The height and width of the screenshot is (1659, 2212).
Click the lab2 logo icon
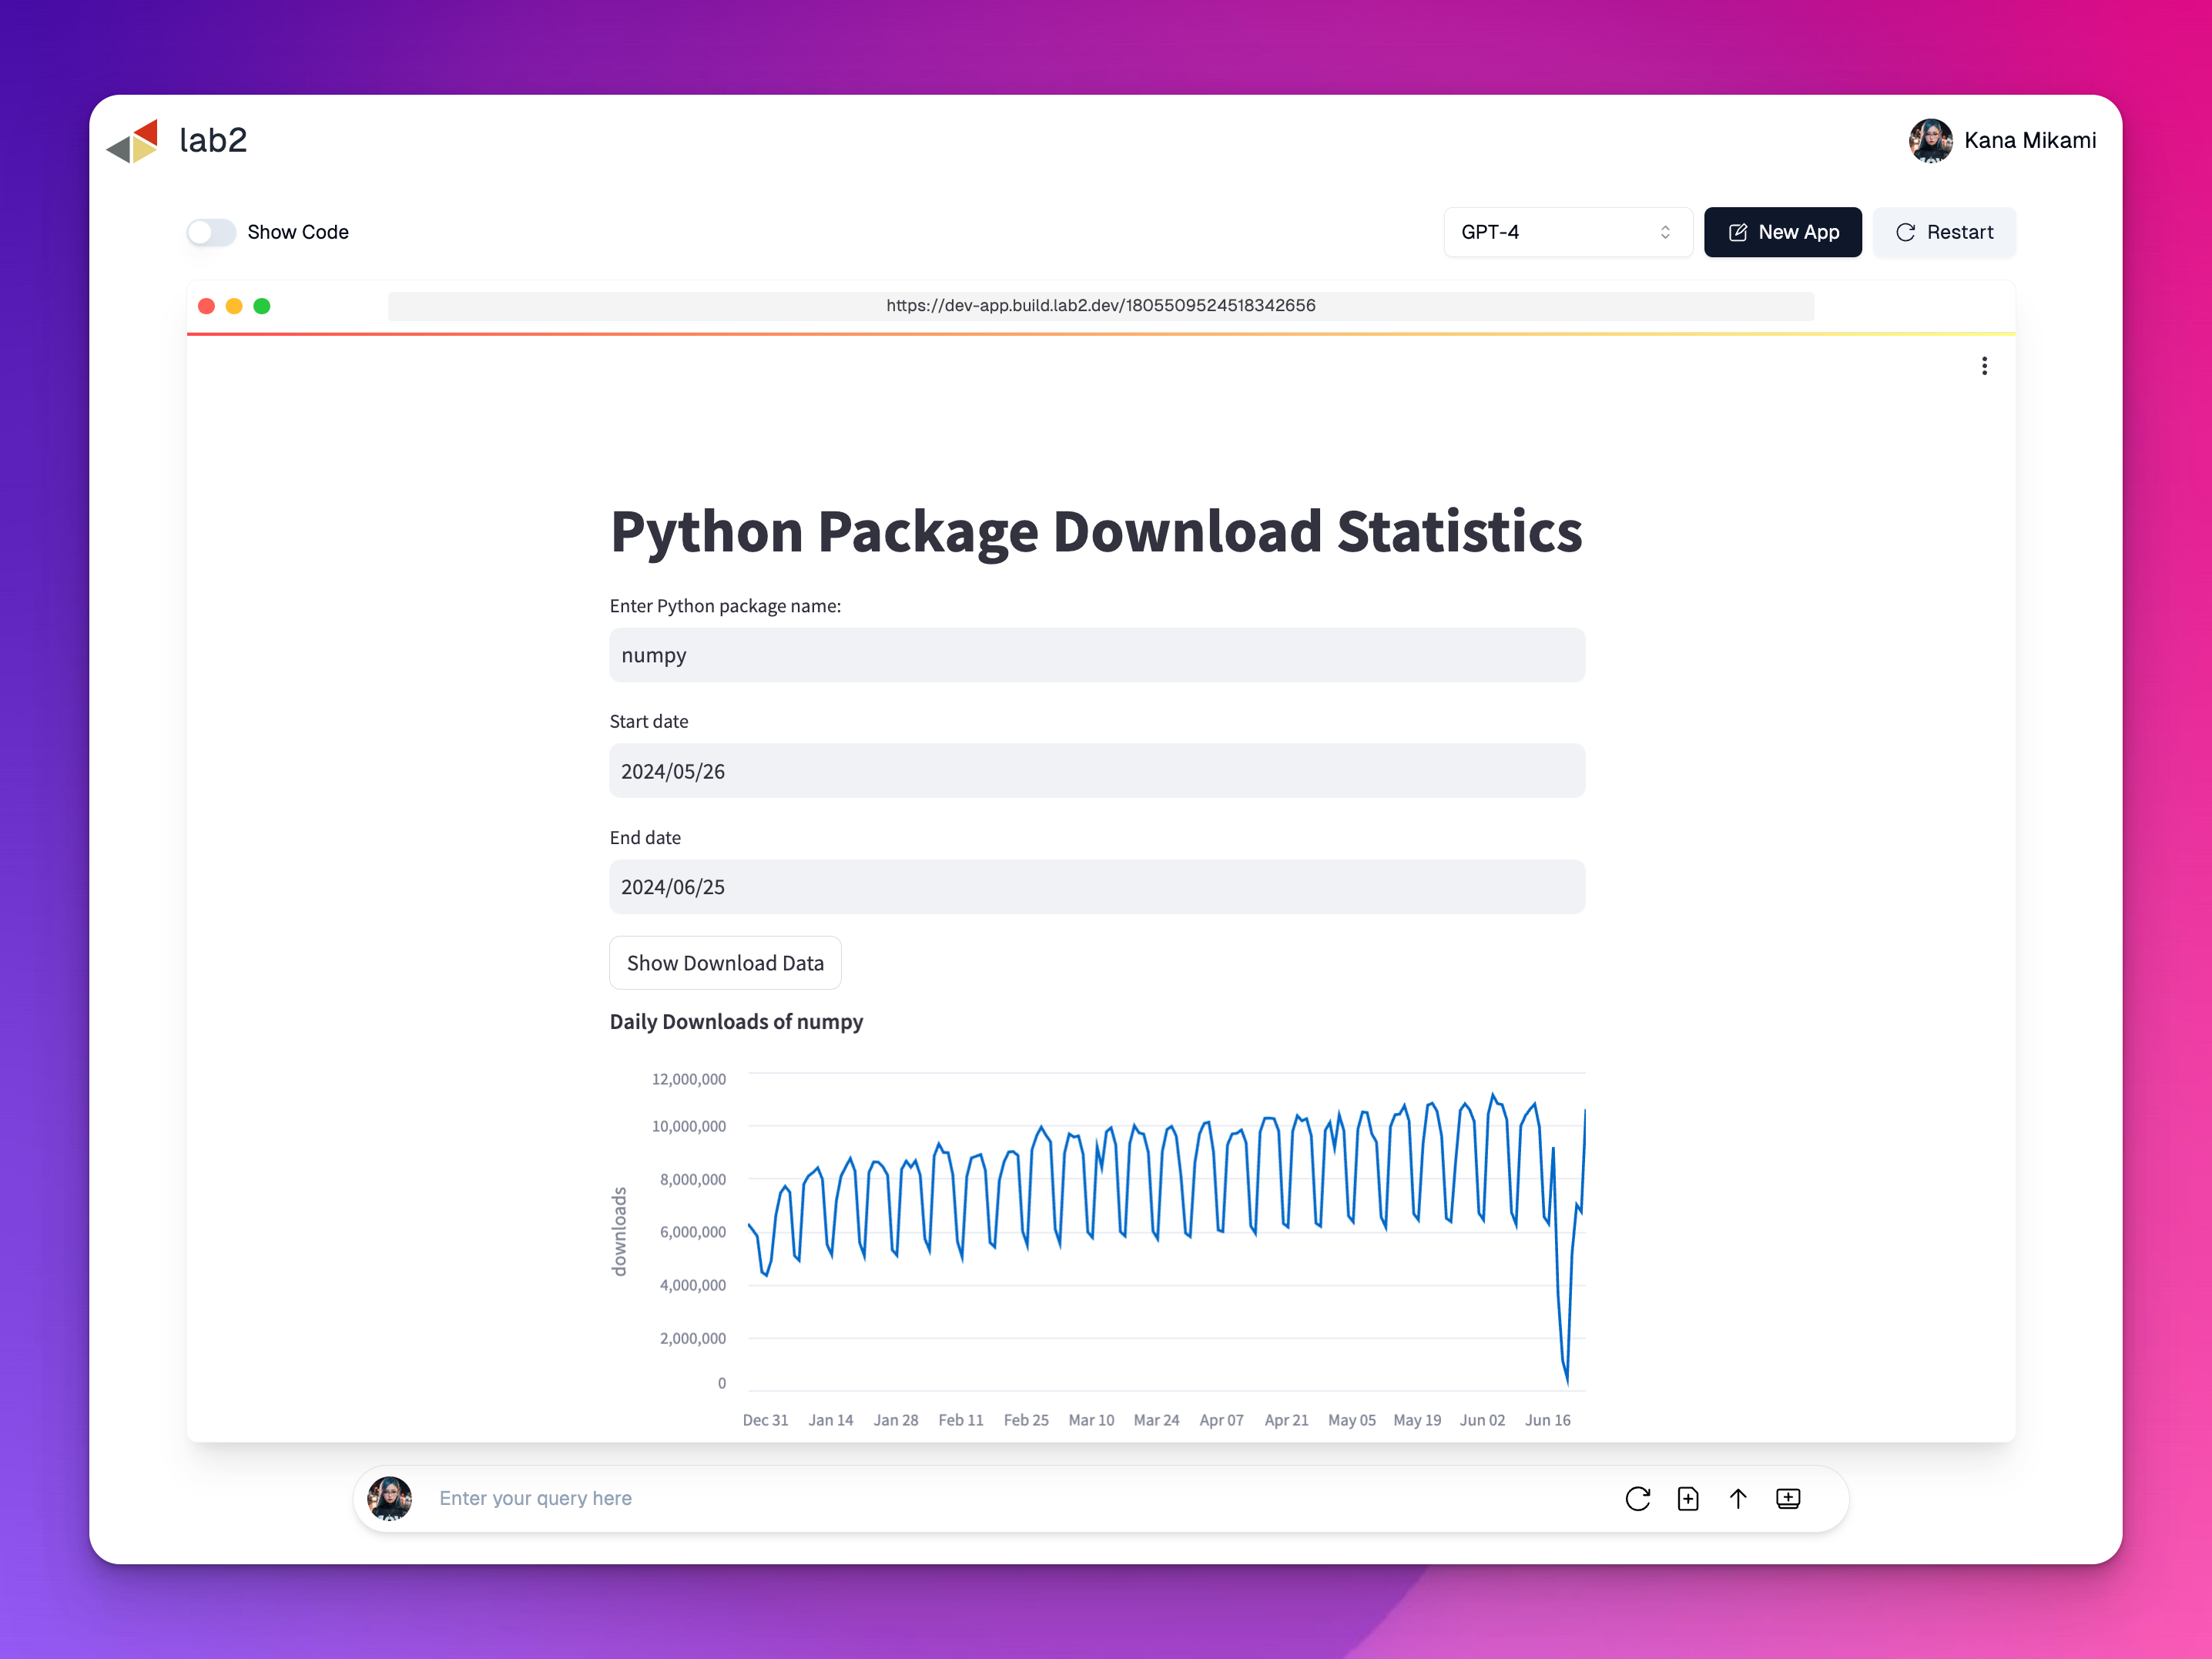click(132, 141)
